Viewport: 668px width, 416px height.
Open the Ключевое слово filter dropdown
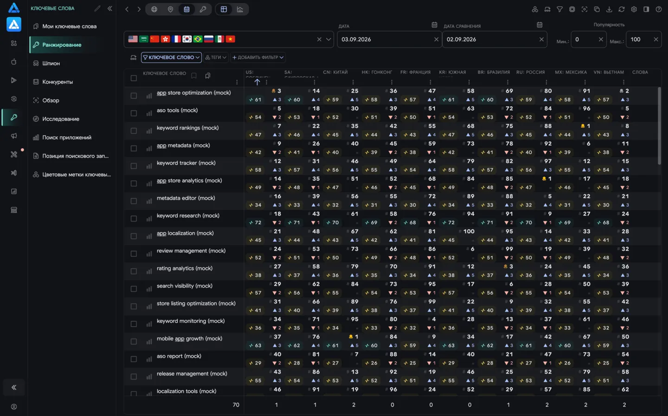171,57
